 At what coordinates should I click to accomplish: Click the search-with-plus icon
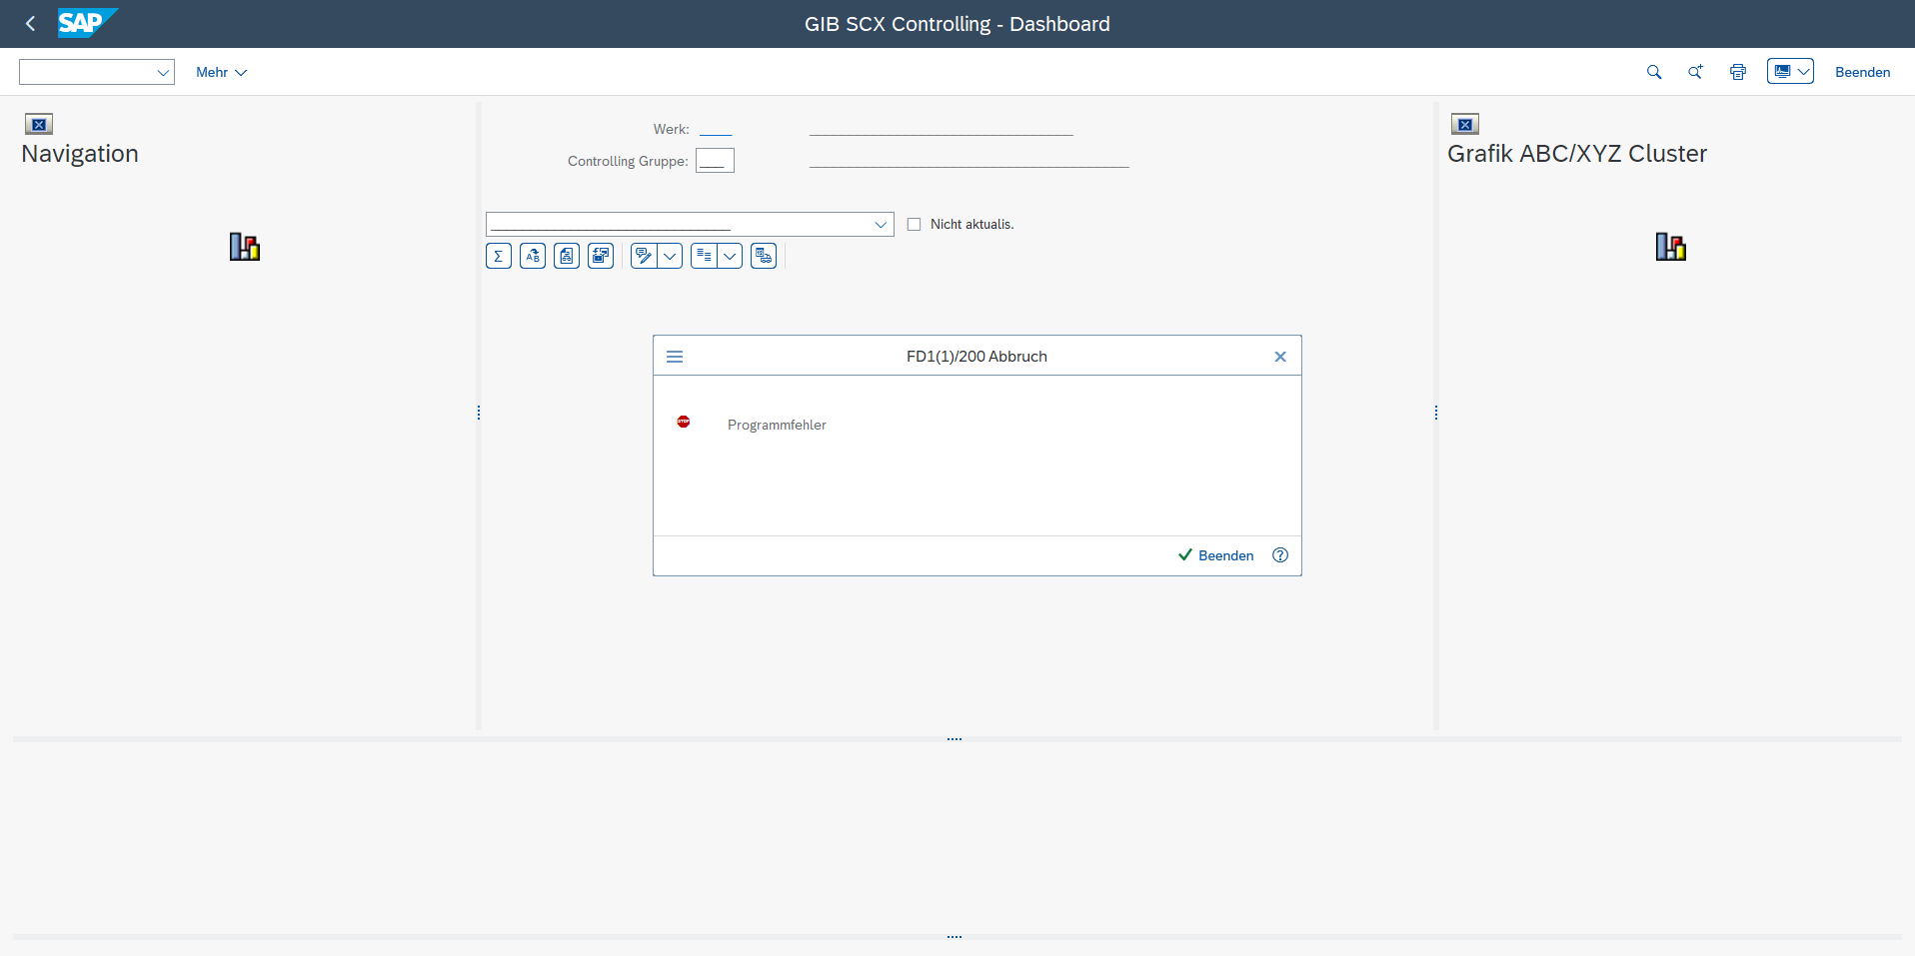pos(1695,72)
